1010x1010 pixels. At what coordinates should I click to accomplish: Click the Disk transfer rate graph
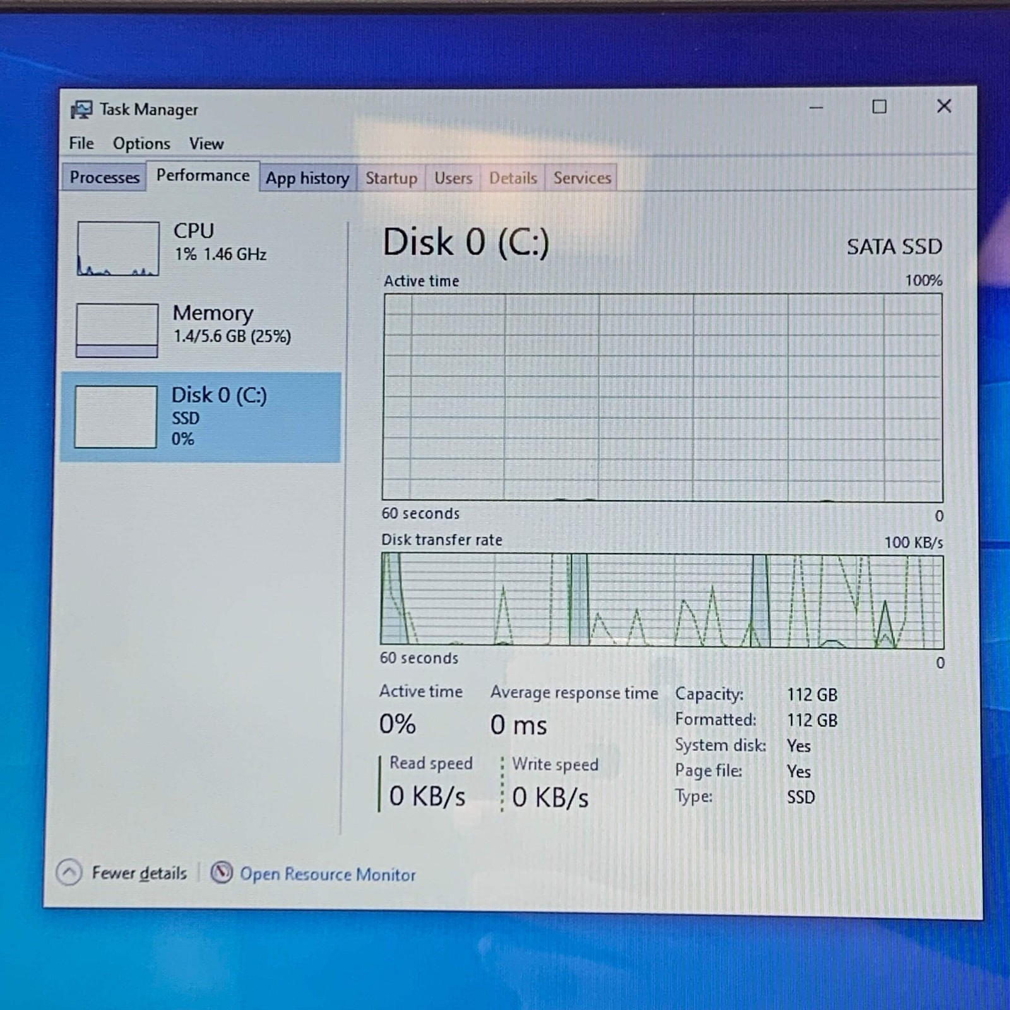[662, 601]
